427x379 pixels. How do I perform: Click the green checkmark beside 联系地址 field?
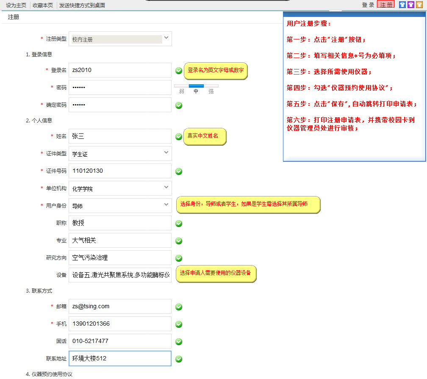tap(179, 359)
